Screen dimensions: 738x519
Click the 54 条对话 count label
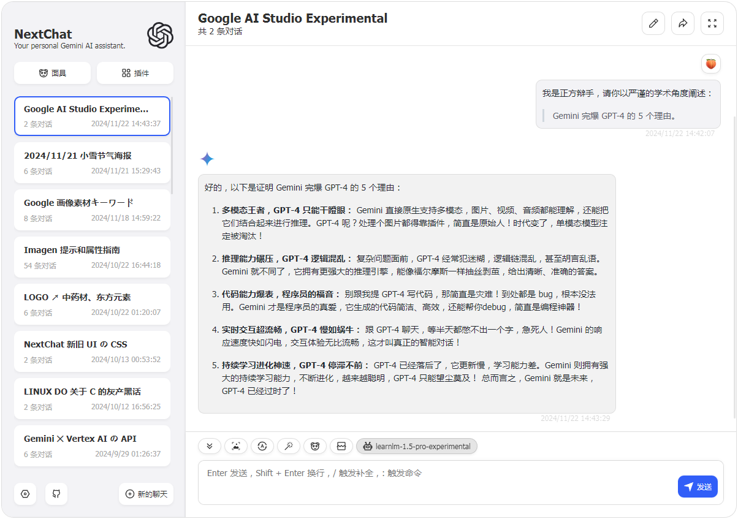tap(40, 266)
